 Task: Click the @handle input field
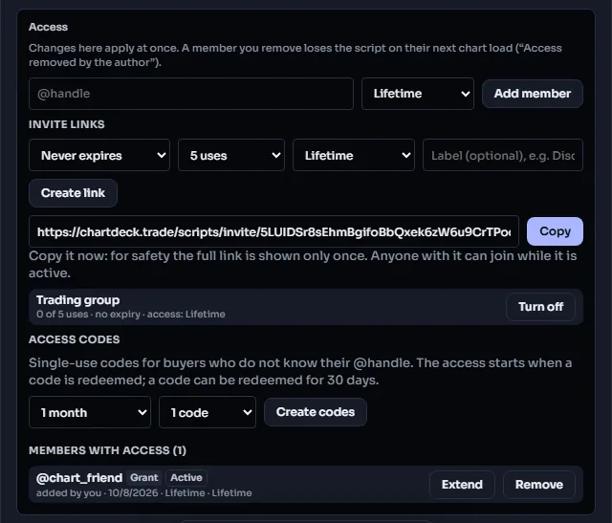(191, 94)
